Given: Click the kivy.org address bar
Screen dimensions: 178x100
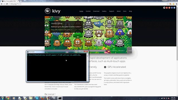Looking at the screenshot, I should [87, 4].
